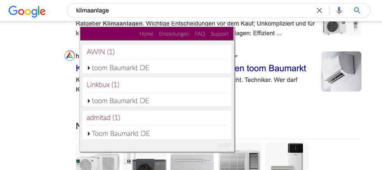This screenshot has width=382, height=170.
Task: Click the Google logo
Action: 27,11
